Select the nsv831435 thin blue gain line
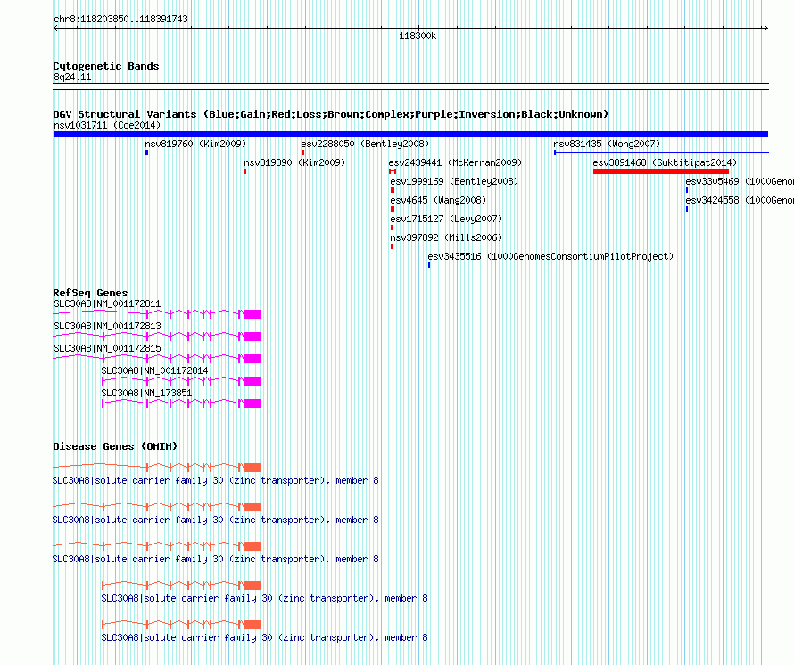Viewport: 794px width, 665px height. [x=661, y=152]
